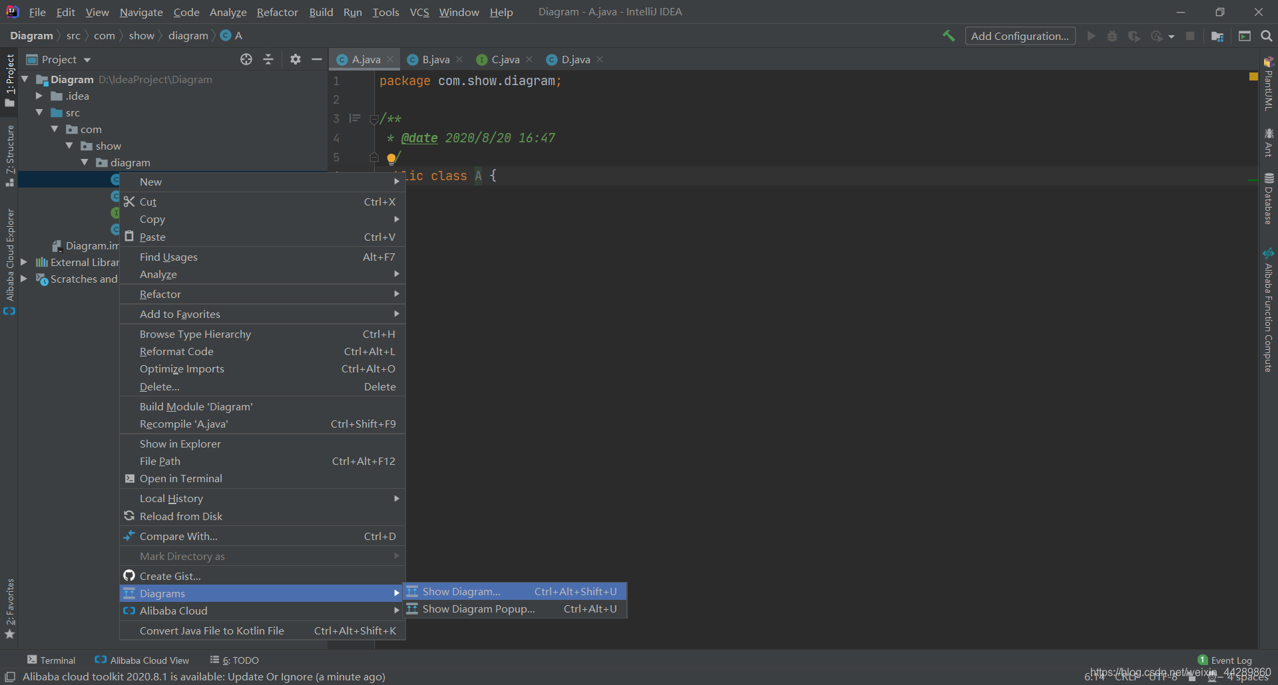Viewport: 1278px width, 685px height.
Task: Click the Collapse All icon in Project panel
Action: tap(268, 59)
